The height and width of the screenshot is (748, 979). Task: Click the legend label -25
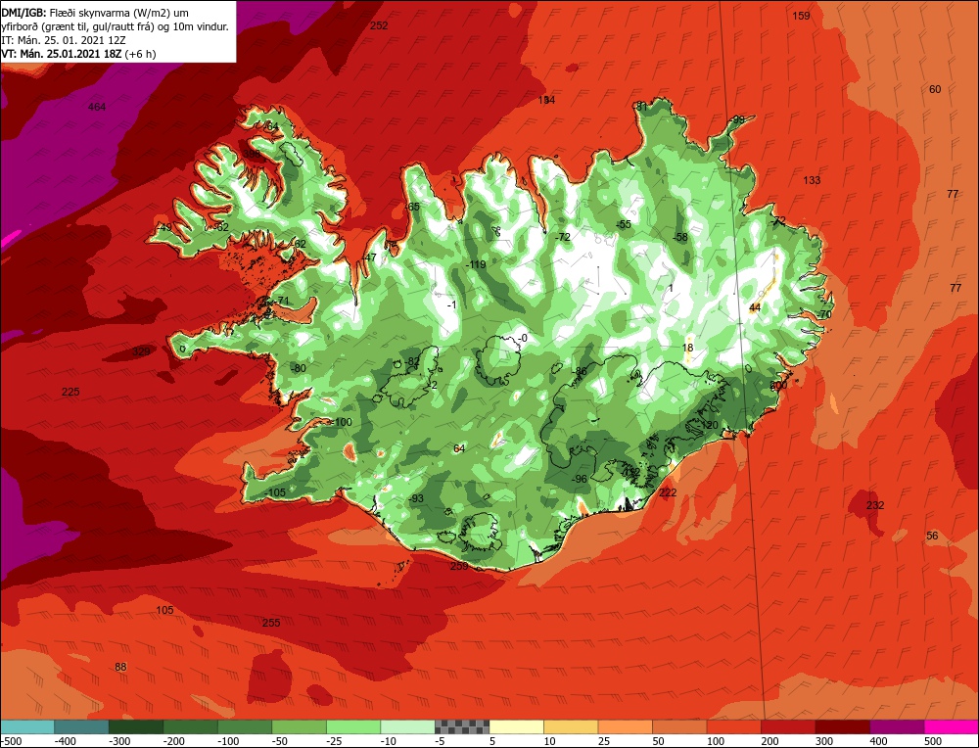click(335, 741)
